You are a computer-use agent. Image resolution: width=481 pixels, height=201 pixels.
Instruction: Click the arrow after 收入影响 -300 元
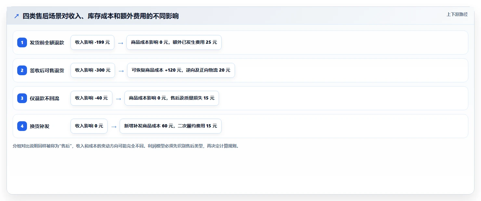(x=121, y=71)
